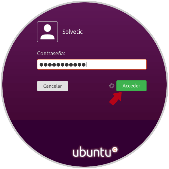Click the Solvetic user avatar icon
The image size is (169, 169).
(47, 32)
